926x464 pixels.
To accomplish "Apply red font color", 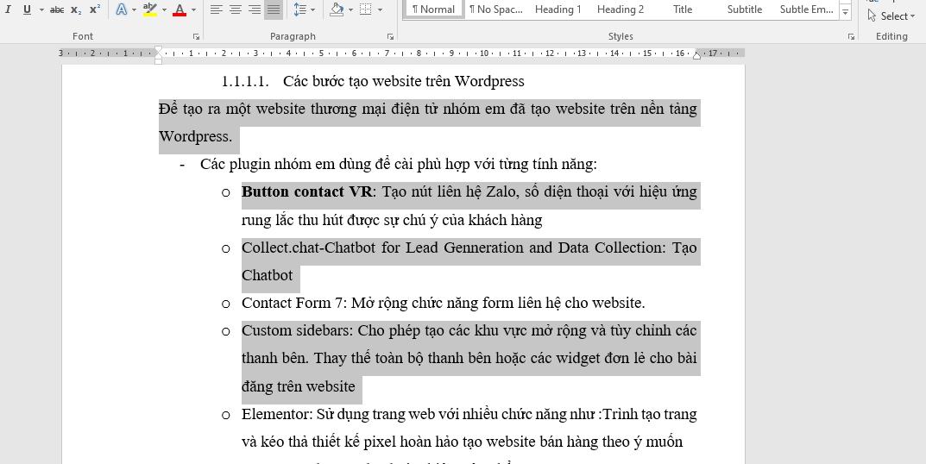I will 180,9.
